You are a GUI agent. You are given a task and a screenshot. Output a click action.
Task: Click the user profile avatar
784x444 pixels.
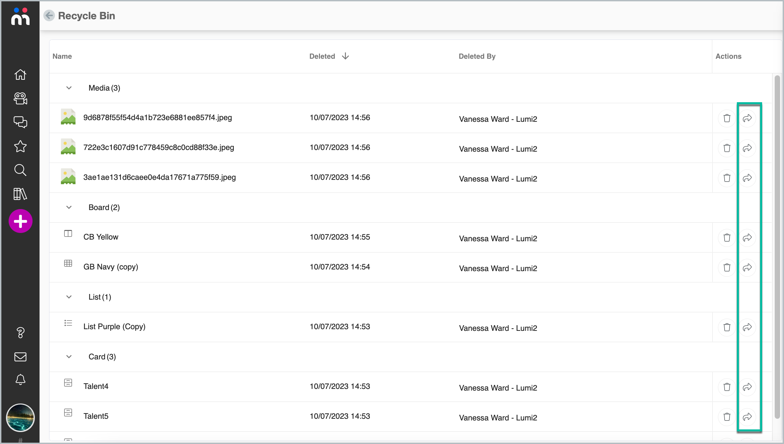[20, 418]
